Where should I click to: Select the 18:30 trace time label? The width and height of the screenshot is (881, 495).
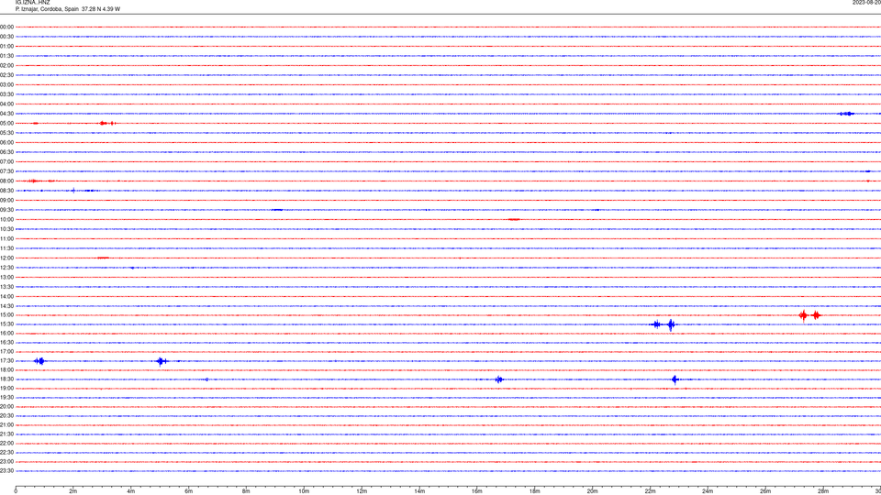point(6,379)
